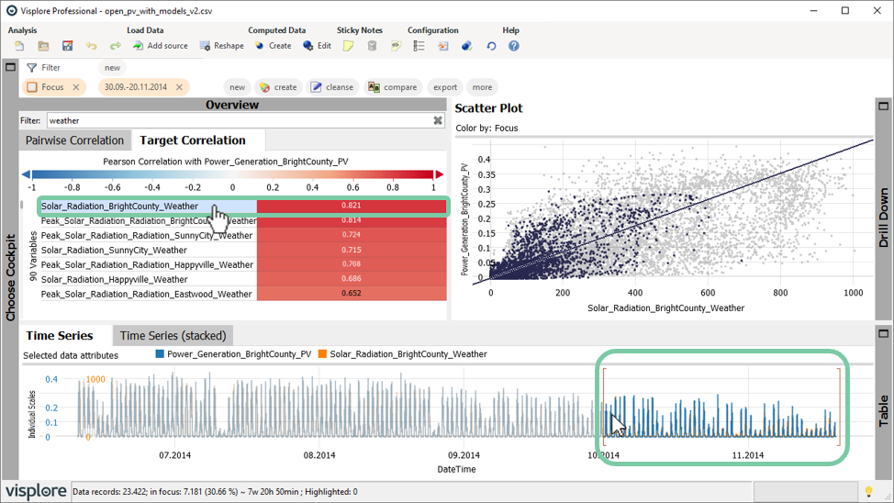Redo the last action

click(115, 46)
